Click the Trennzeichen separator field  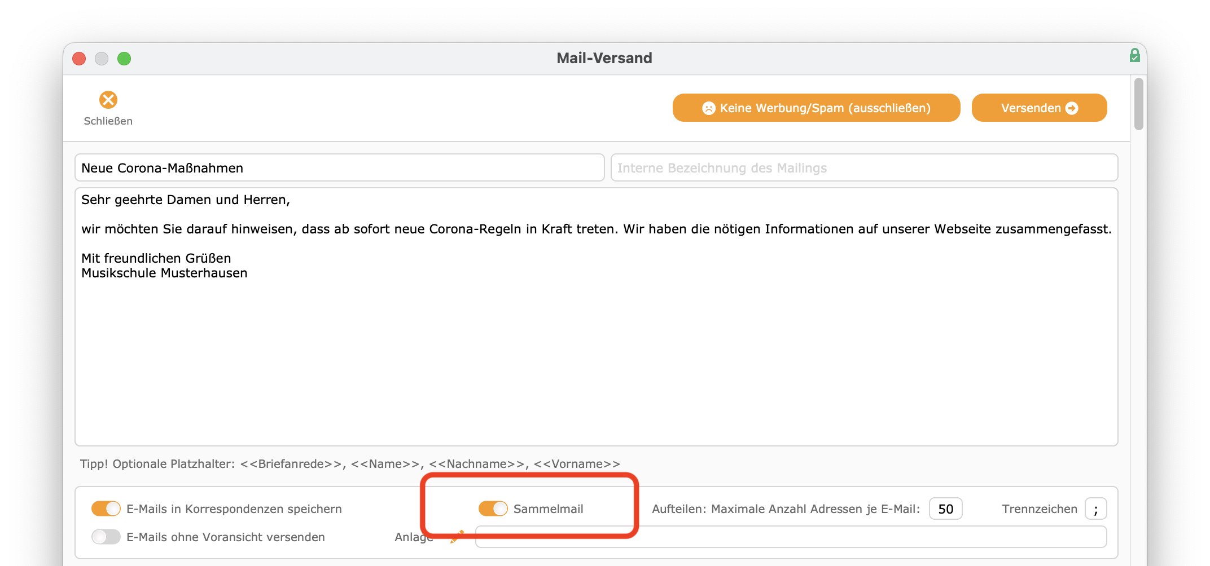click(1095, 509)
